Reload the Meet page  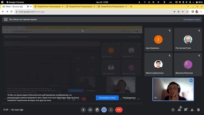11,11
